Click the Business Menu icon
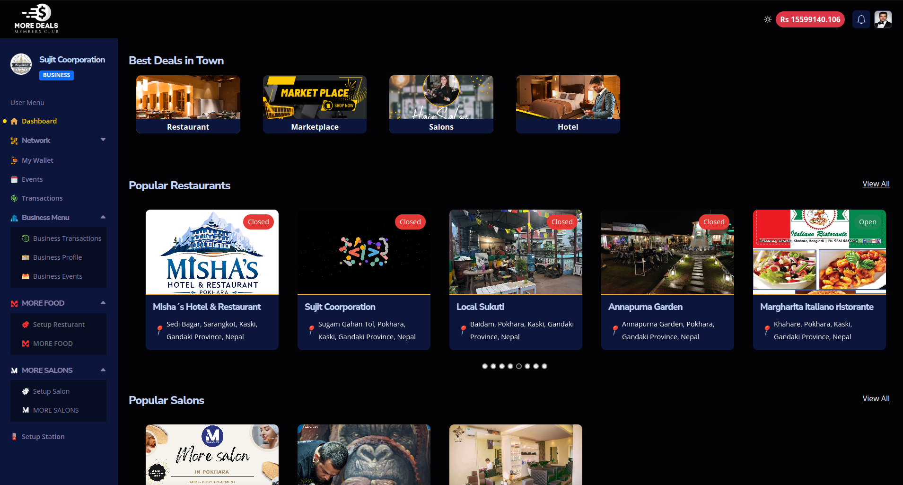Screen dimensions: 903x485 (14, 218)
